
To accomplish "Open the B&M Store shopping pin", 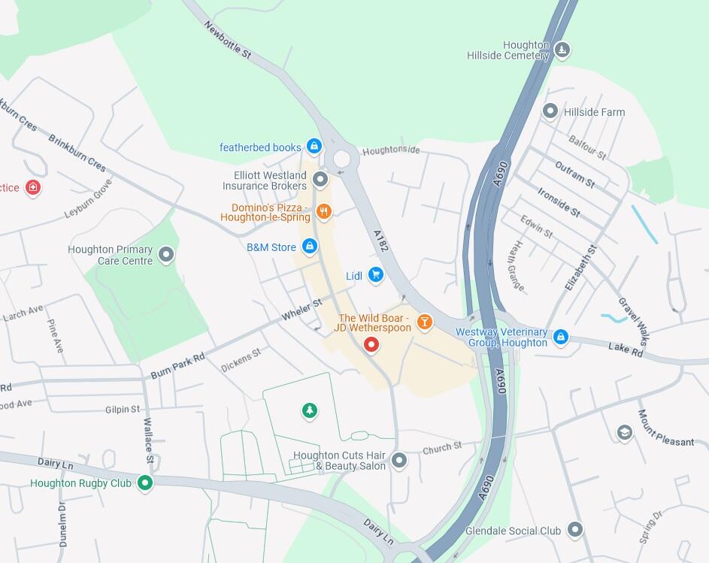I will tap(310, 247).
